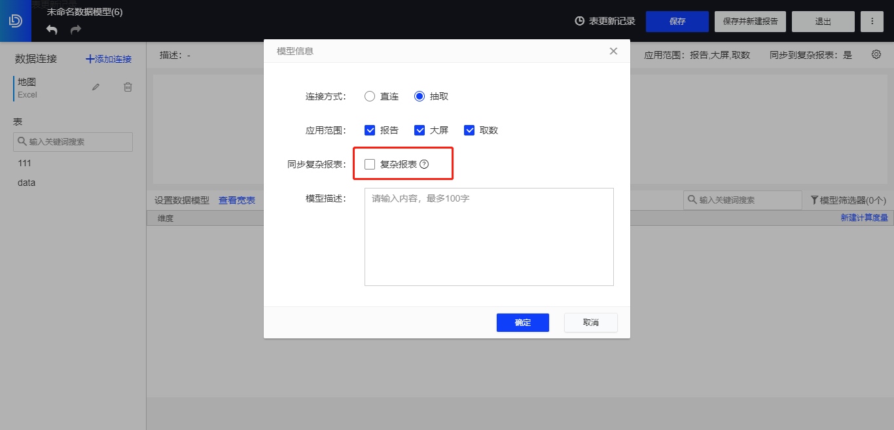Uncheck the 取数 checkbox

[469, 130]
